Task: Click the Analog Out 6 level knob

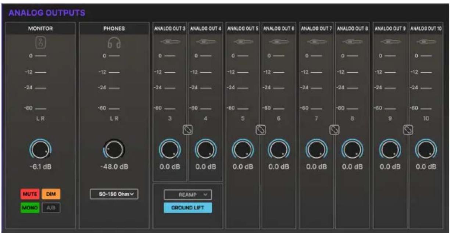Action: (279, 150)
